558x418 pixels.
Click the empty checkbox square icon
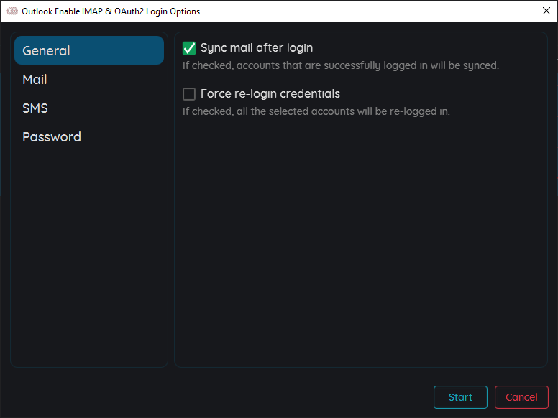(189, 94)
